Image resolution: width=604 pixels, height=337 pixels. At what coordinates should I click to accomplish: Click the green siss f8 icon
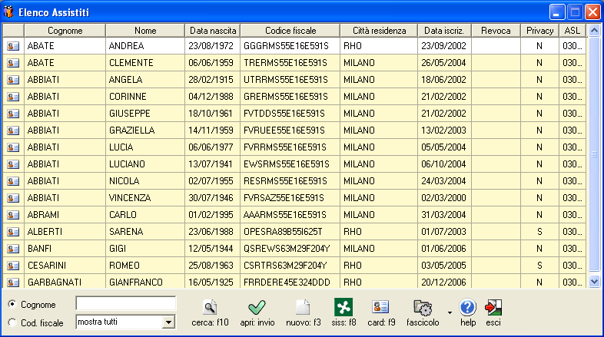click(343, 307)
